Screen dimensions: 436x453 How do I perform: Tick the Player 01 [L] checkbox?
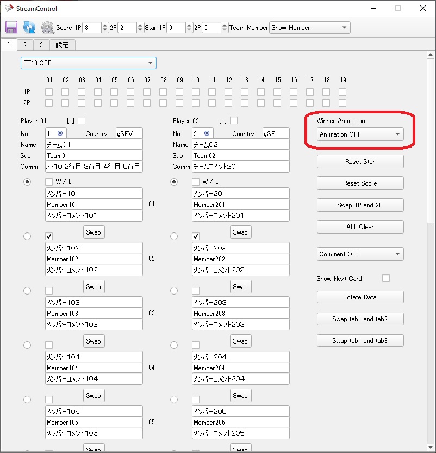(x=82, y=120)
